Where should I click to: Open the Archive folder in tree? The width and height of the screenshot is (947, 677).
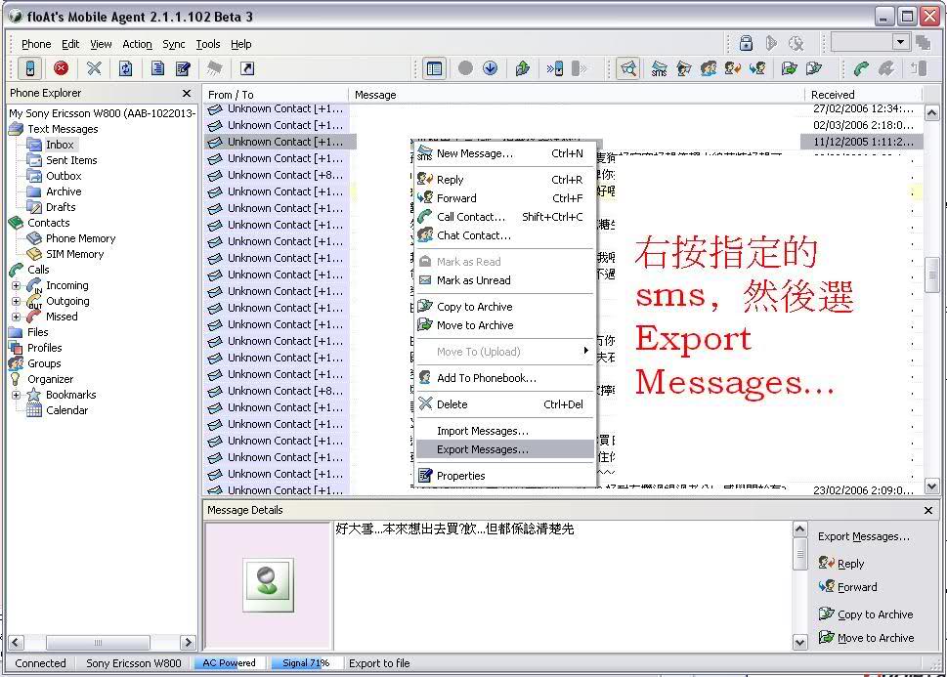[x=64, y=191]
